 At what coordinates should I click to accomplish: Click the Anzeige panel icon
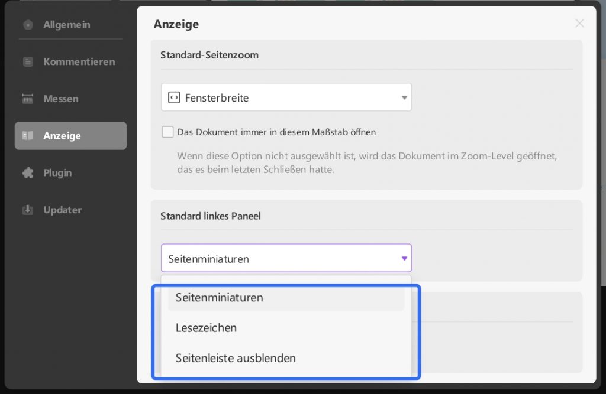[x=28, y=136]
